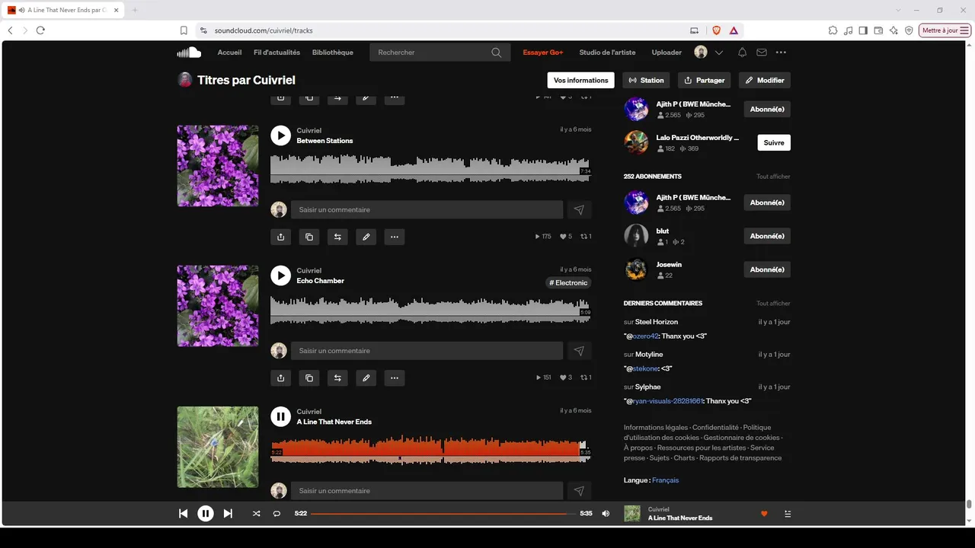Expand the profile avatar chevron menu
The height and width of the screenshot is (548, 975).
point(719,53)
